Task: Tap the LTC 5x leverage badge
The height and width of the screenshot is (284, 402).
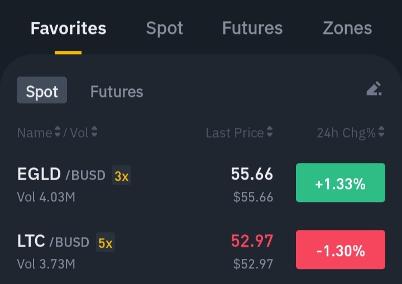Action: click(106, 242)
